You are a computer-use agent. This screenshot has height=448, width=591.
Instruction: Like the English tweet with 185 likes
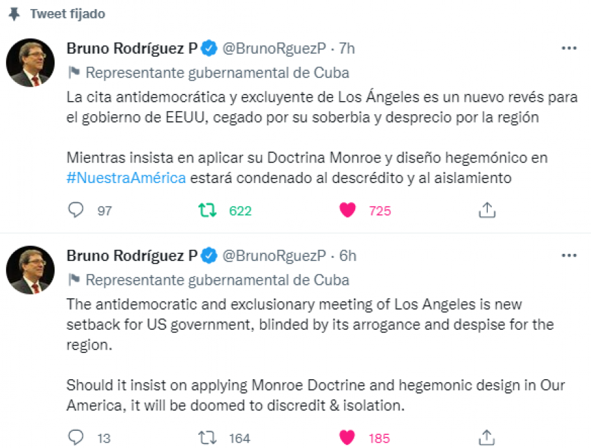pyautogui.click(x=347, y=437)
